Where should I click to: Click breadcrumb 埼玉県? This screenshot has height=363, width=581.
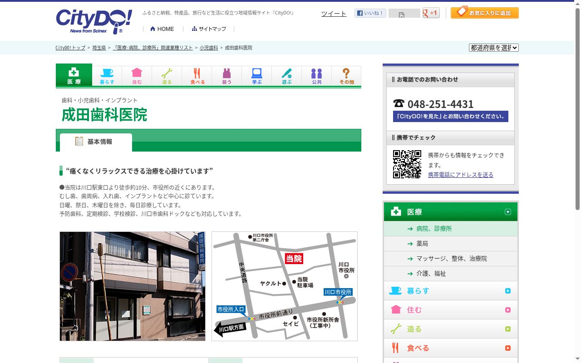(x=99, y=48)
